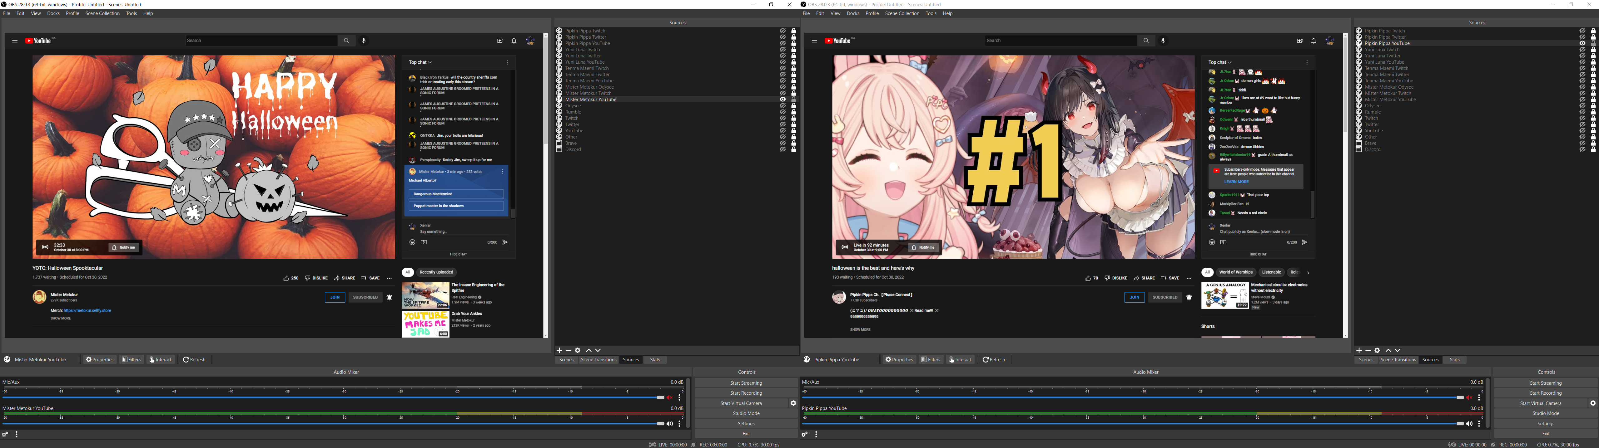This screenshot has width=1599, height=448.
Task: Unlock the Brave source in left window
Action: click(793, 143)
